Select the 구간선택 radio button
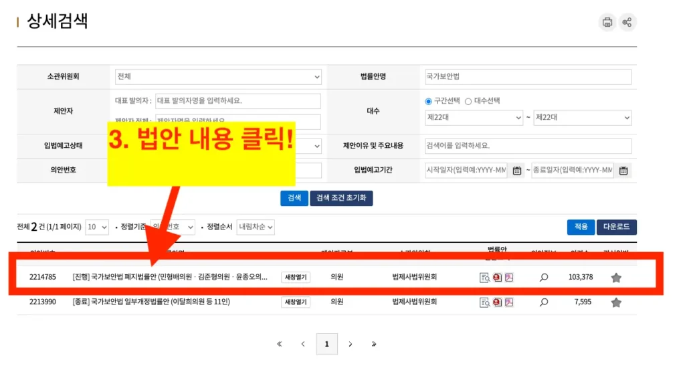Viewport: 685px width, 388px height. pos(429,101)
